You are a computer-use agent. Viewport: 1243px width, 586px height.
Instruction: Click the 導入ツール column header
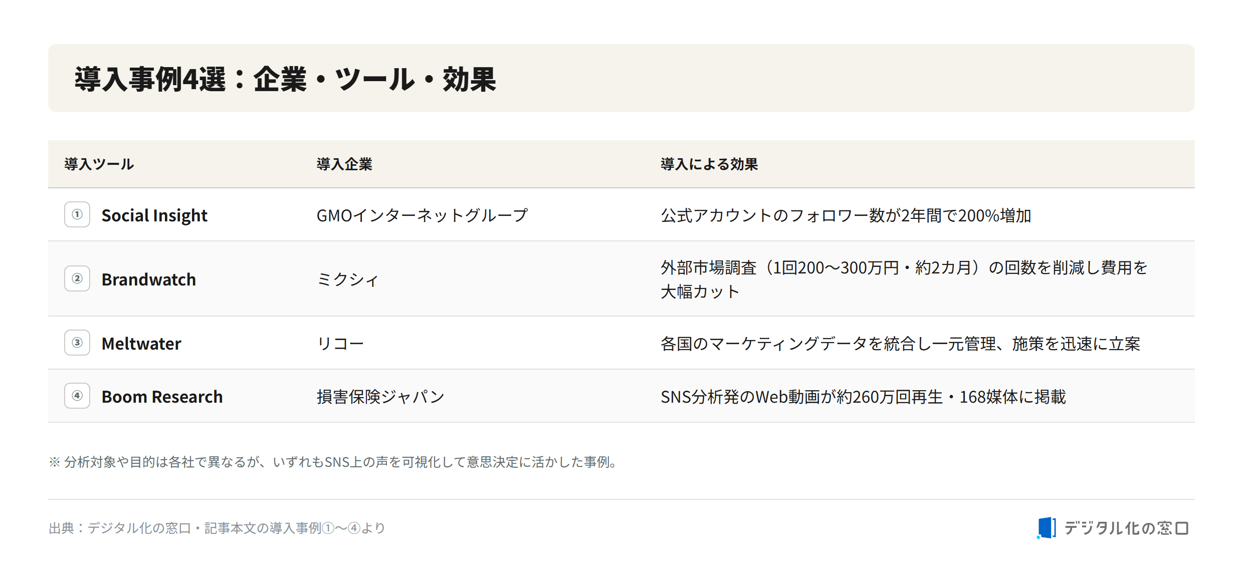99,164
